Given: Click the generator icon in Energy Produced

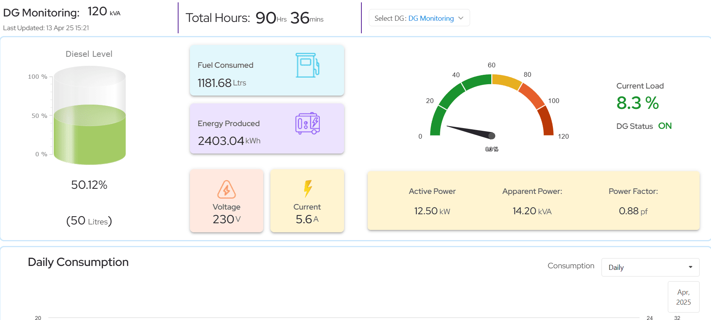Looking at the screenshot, I should coord(308,123).
